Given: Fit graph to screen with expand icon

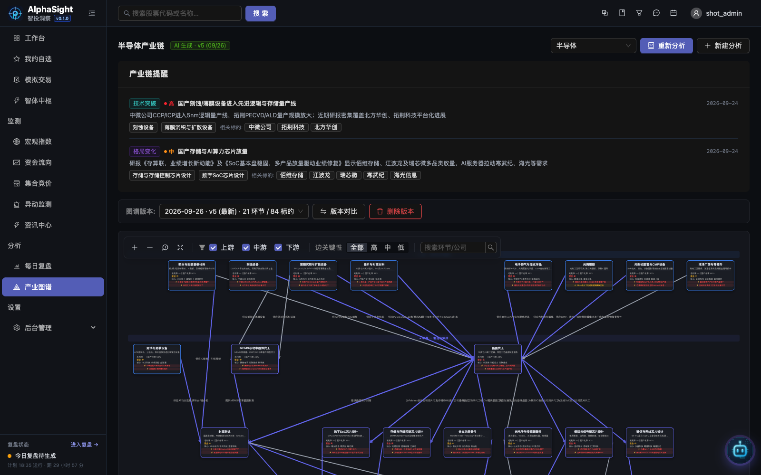Looking at the screenshot, I should [x=180, y=247].
